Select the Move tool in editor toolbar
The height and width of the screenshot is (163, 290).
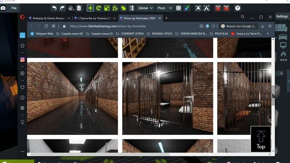tap(90, 8)
